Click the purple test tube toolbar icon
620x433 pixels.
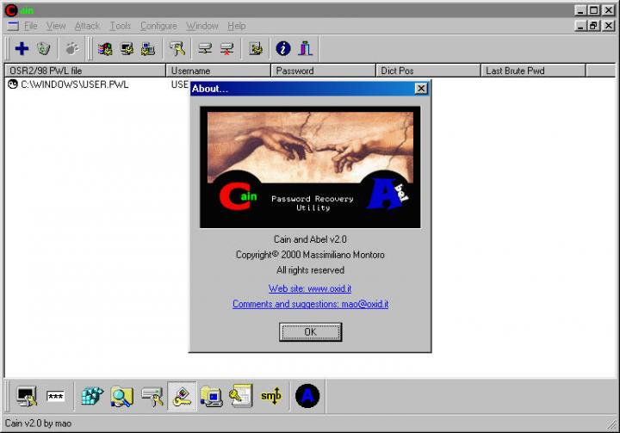click(305, 49)
